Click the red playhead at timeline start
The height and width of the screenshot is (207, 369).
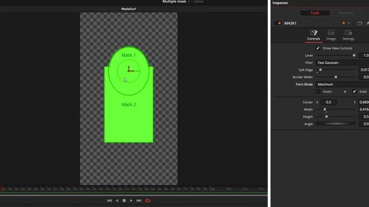(x=1, y=189)
